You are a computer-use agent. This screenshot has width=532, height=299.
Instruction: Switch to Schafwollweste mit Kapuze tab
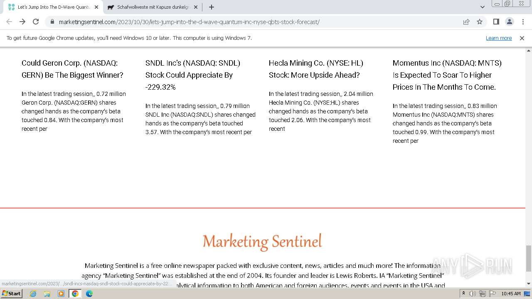[152, 7]
